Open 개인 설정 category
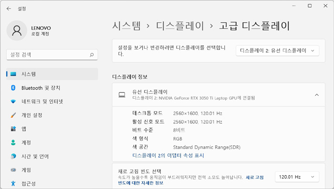Screen dimensions: 334x189 point(52,115)
